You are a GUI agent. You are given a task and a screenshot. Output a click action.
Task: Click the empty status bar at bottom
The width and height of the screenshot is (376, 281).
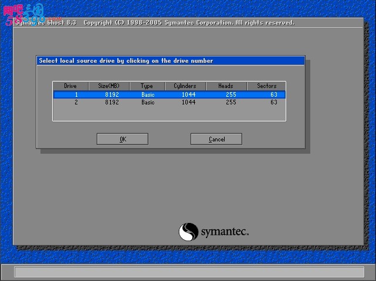(x=189, y=272)
